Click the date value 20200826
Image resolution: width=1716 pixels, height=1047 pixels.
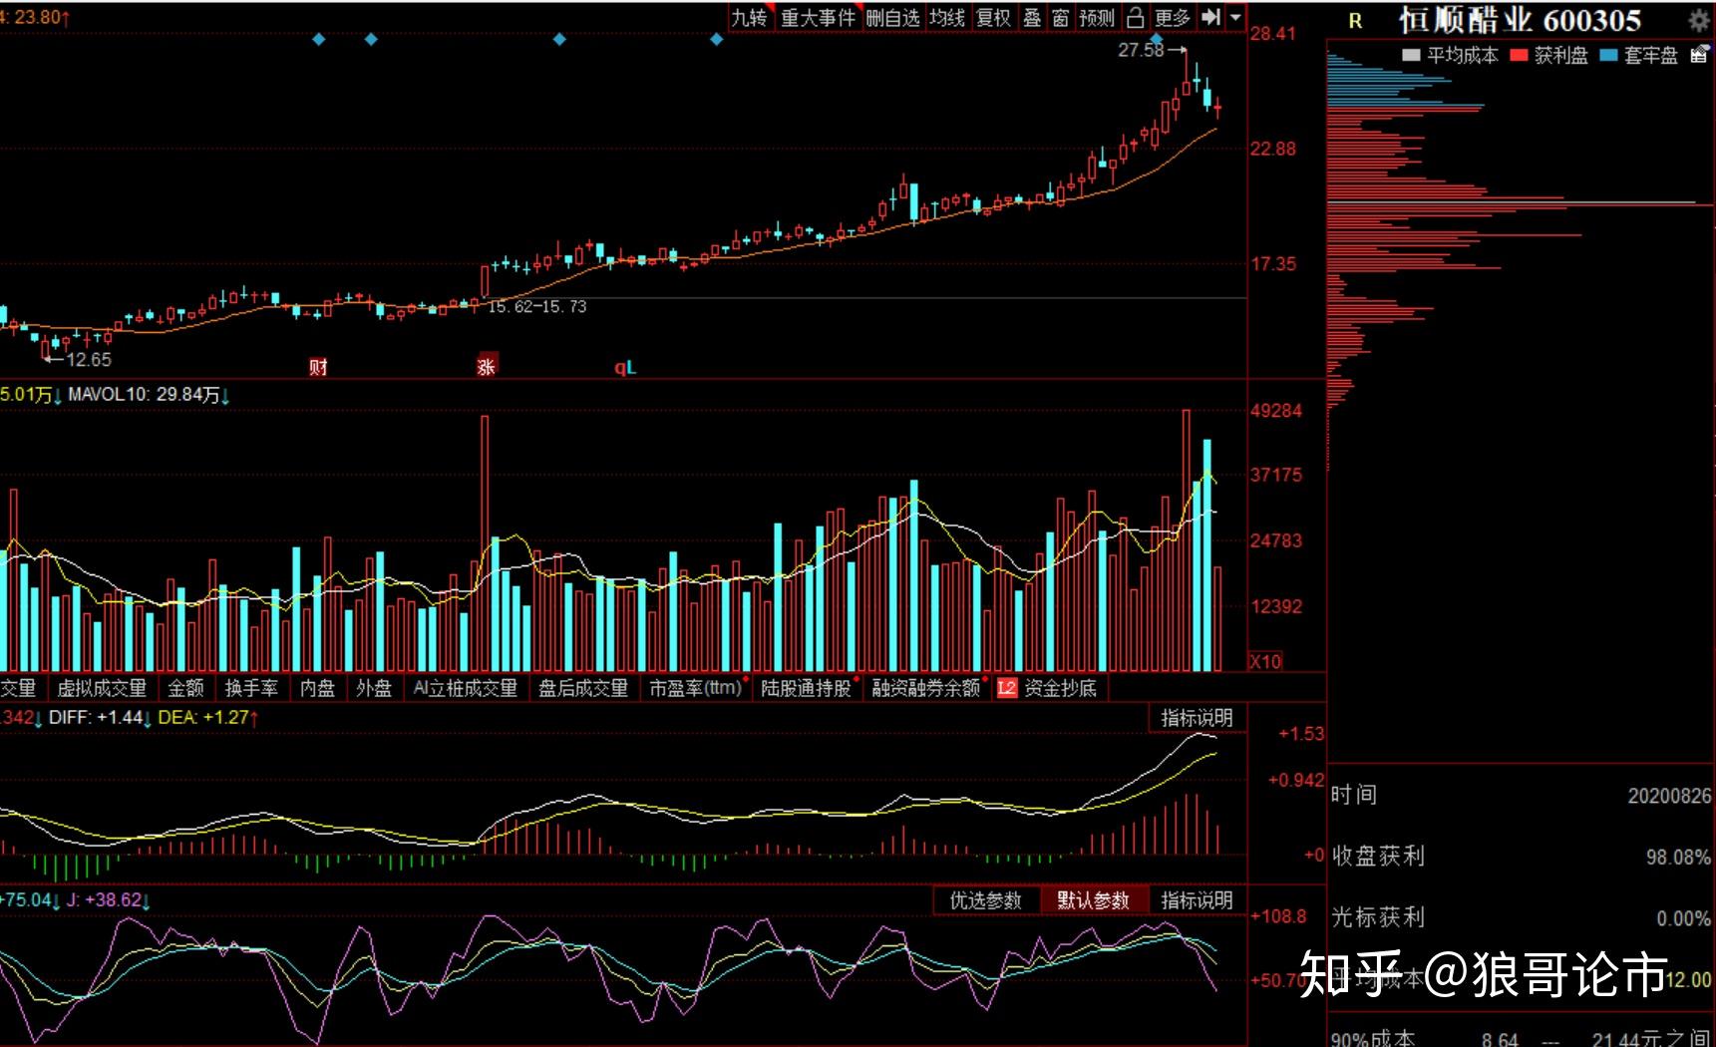(x=1669, y=796)
